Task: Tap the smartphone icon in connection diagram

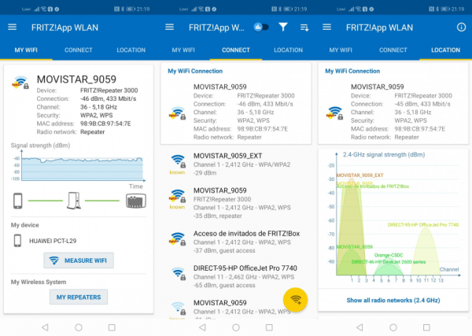Action: click(18, 201)
